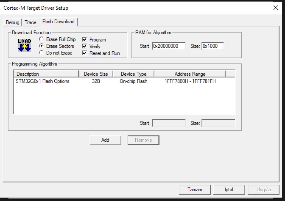Click the Device Type column header
This screenshot has height=201, width=285.
tap(134, 74)
